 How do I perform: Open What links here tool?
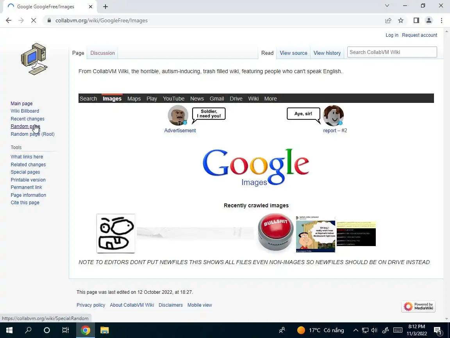pyautogui.click(x=27, y=156)
